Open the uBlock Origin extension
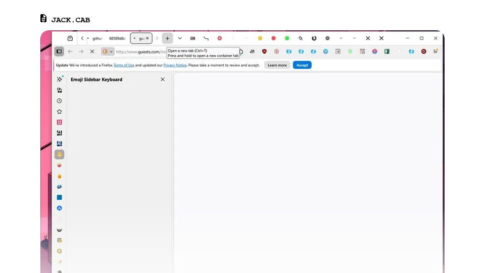 coord(264,52)
